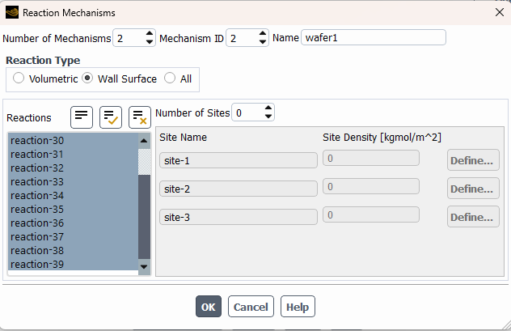Screen dimensions: 511x331
Task: Click the site-2 density field
Action: click(x=371, y=186)
